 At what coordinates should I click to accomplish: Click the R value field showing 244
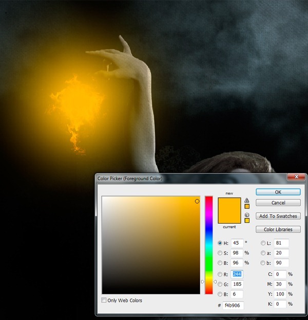pos(237,274)
